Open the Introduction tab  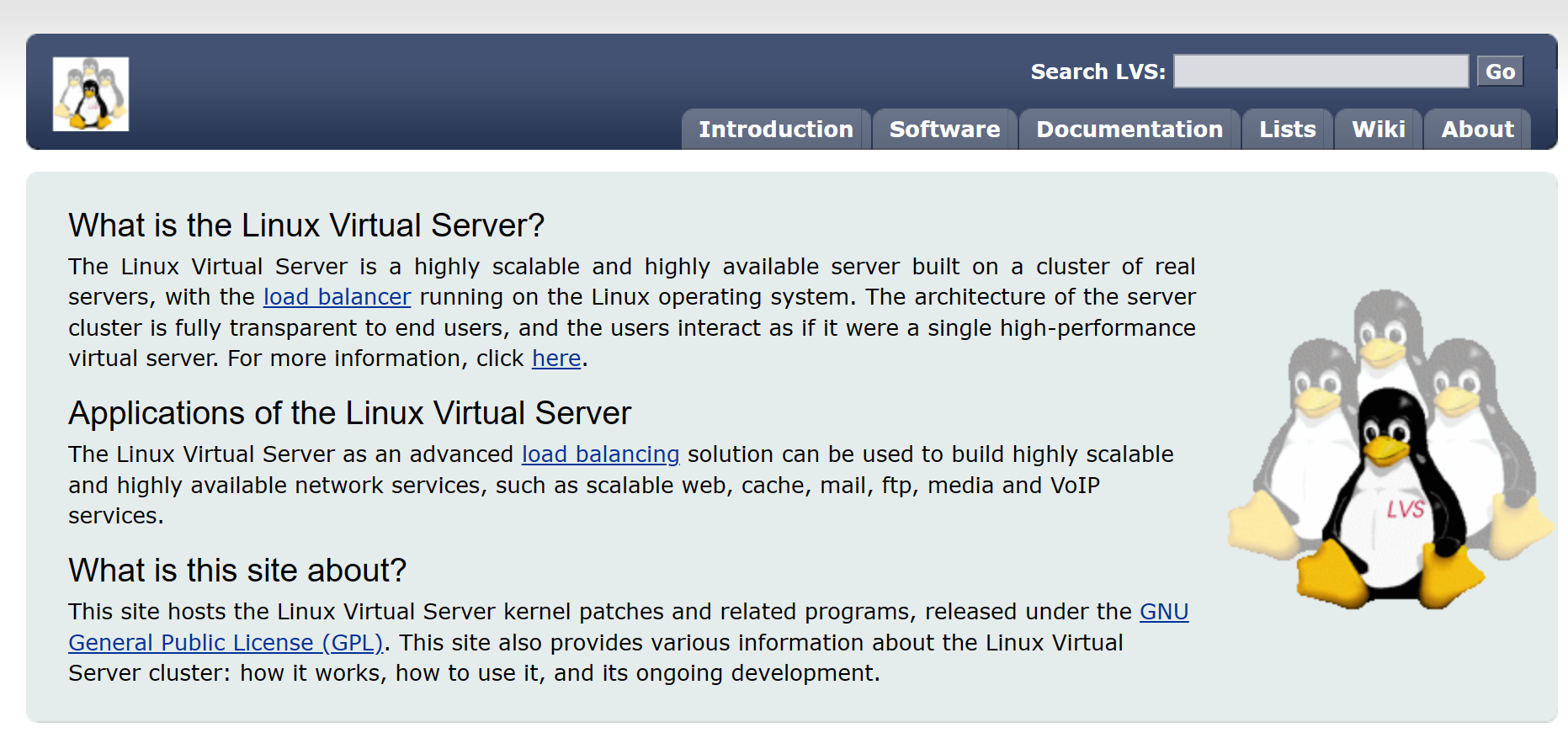[775, 130]
